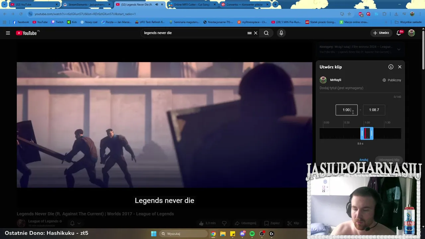
Task: Open the MrRayli channel avatar in clip panel
Action: tap(323, 80)
